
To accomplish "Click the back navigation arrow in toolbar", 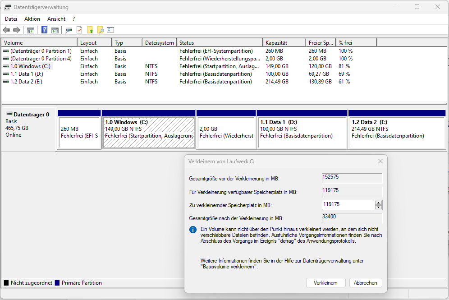I will pos(5,30).
